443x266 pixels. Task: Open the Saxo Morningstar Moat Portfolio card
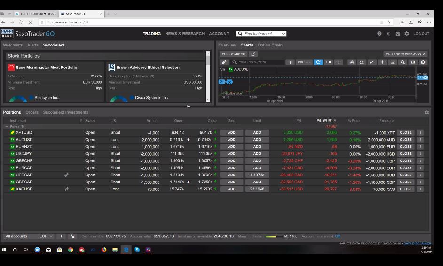[55, 82]
